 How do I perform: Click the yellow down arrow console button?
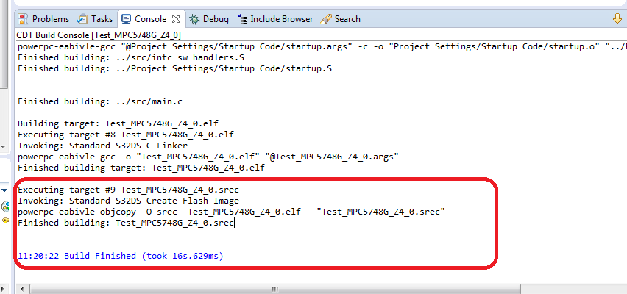point(617,18)
